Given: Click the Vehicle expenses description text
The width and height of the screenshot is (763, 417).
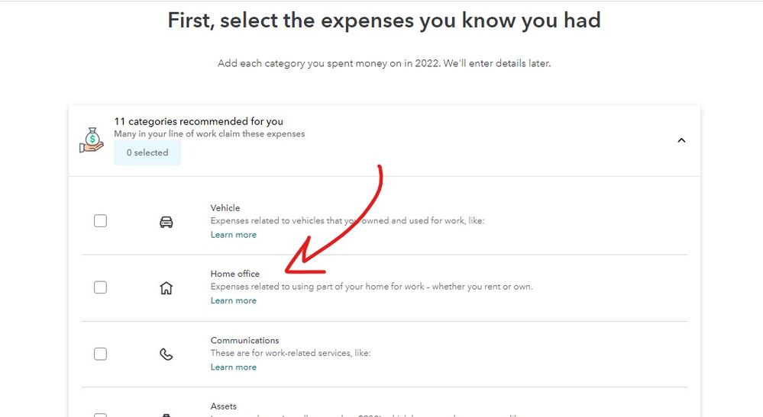Looking at the screenshot, I should tap(348, 221).
